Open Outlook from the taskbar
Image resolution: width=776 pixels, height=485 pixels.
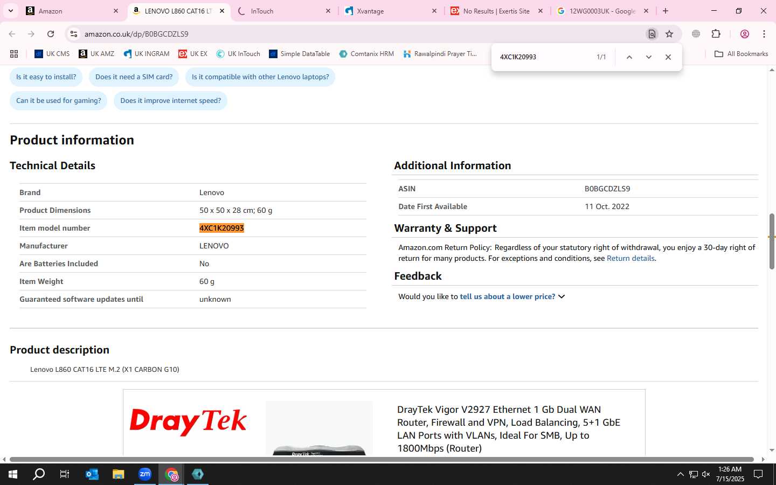coord(92,474)
